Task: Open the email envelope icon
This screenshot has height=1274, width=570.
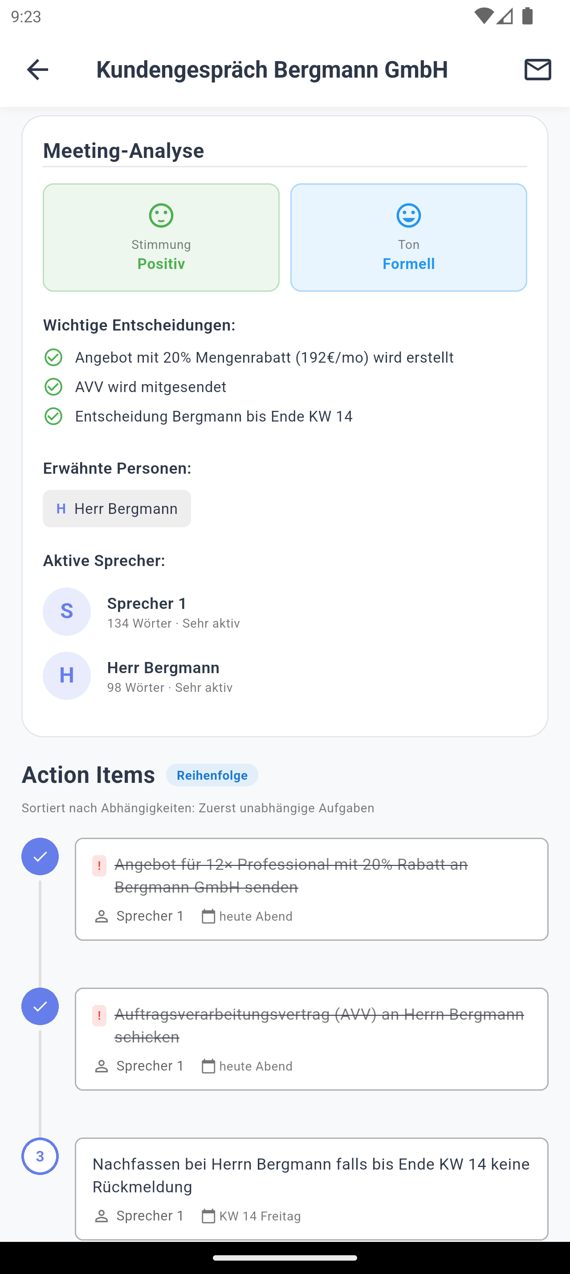Action: click(x=537, y=69)
